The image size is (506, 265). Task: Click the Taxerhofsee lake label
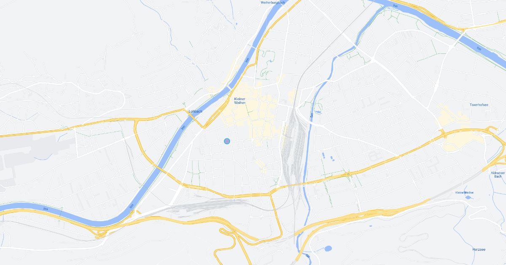pos(479,105)
